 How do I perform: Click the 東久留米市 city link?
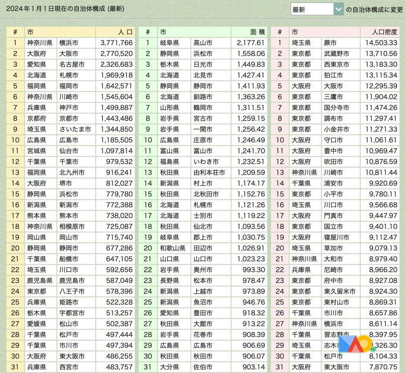coord(339,291)
